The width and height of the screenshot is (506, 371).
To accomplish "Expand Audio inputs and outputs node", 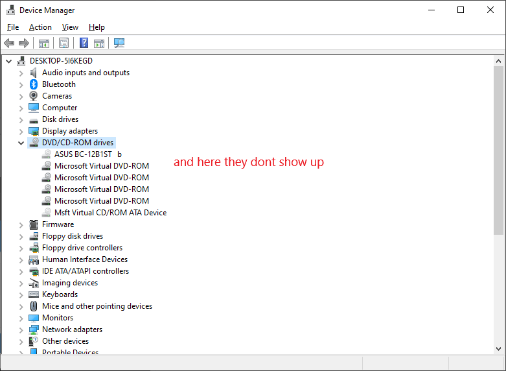I will 21,73.
